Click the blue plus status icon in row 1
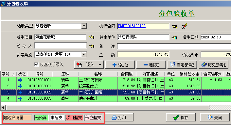Image resolution: width=231 pixels, height=125 pixels. 20,80
